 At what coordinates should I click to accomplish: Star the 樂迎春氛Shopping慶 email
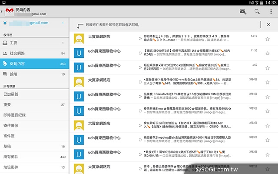(268, 140)
